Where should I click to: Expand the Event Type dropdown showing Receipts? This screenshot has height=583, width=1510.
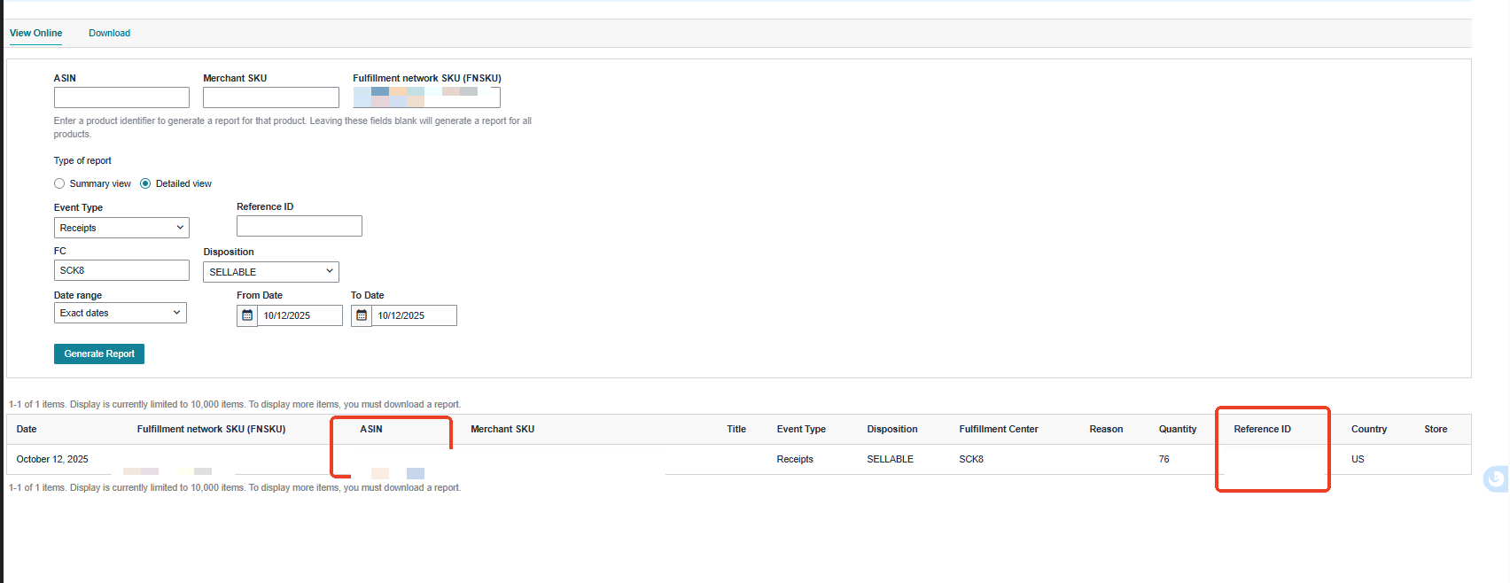121,228
